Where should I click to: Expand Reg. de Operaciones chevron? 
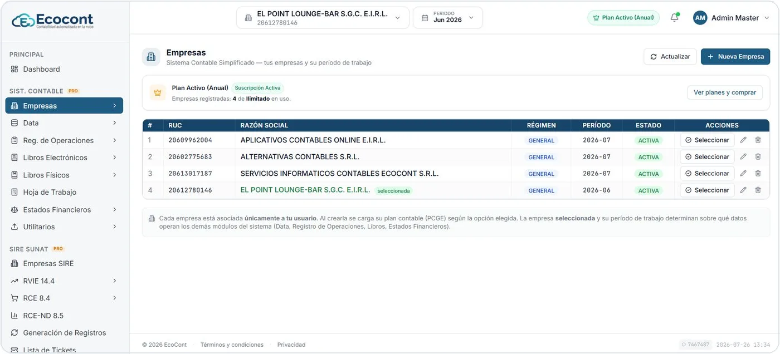tap(115, 141)
